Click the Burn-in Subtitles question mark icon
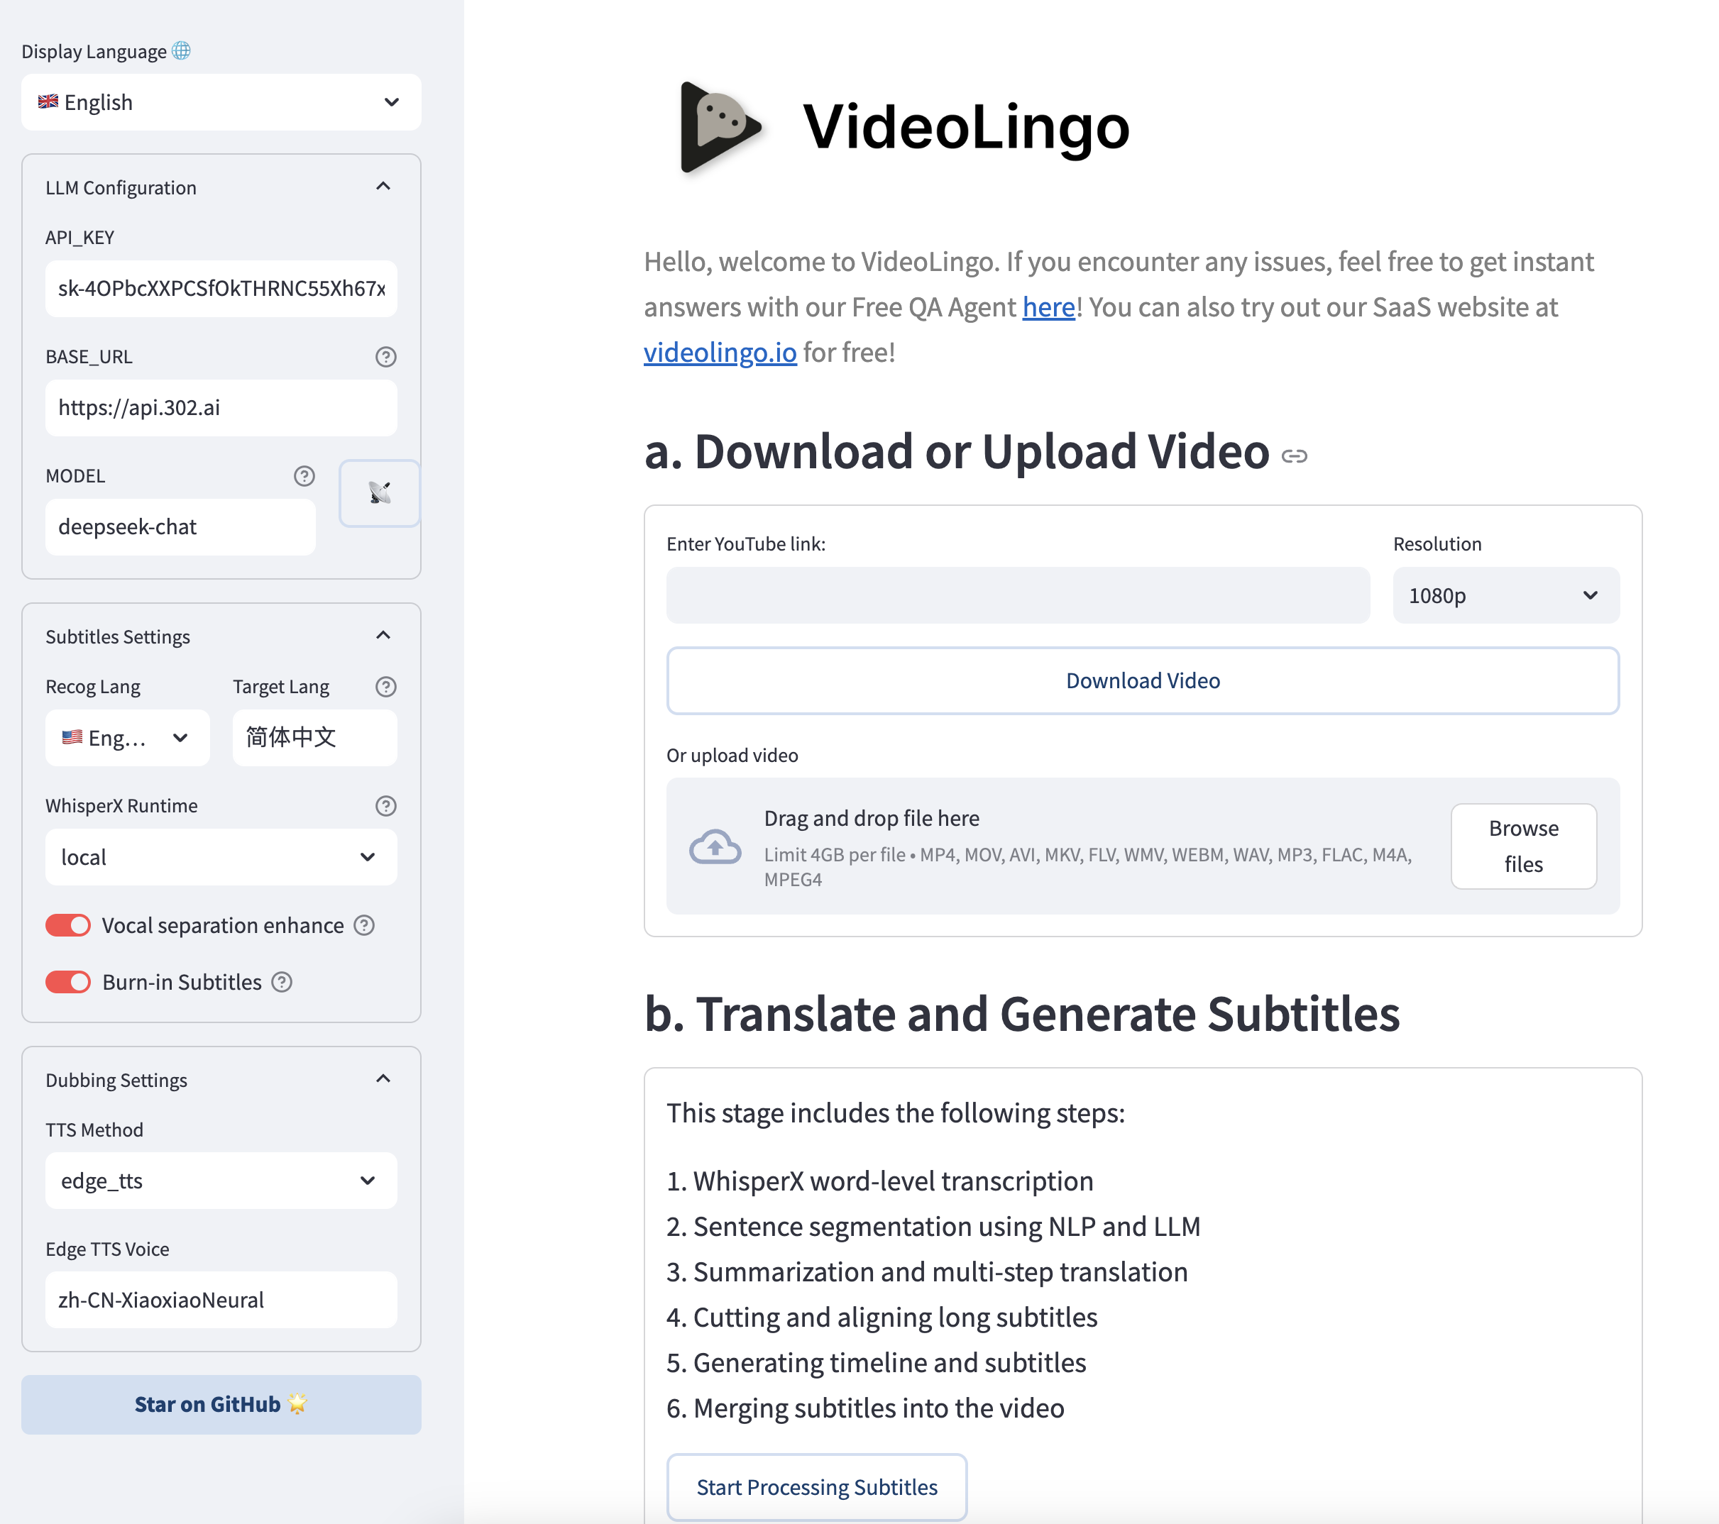The image size is (1719, 1524). point(281,981)
